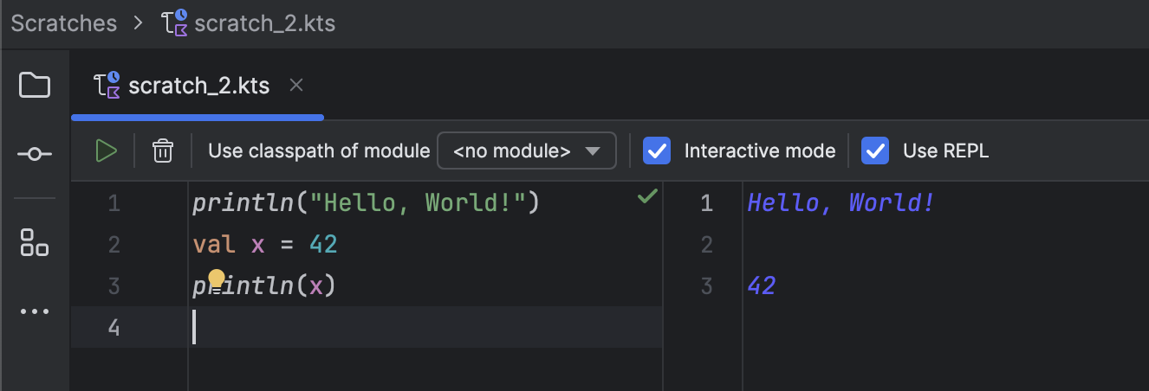The width and height of the screenshot is (1149, 391).
Task: Click the green checkmark inspection indicator
Action: (647, 196)
